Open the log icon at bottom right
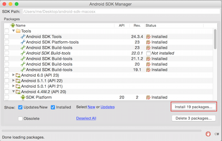This screenshot has height=141, width=222. 217,134
